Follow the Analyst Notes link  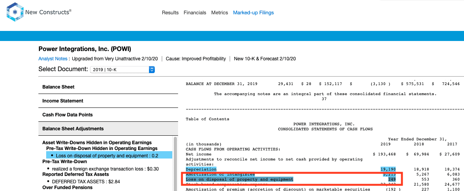53,59
